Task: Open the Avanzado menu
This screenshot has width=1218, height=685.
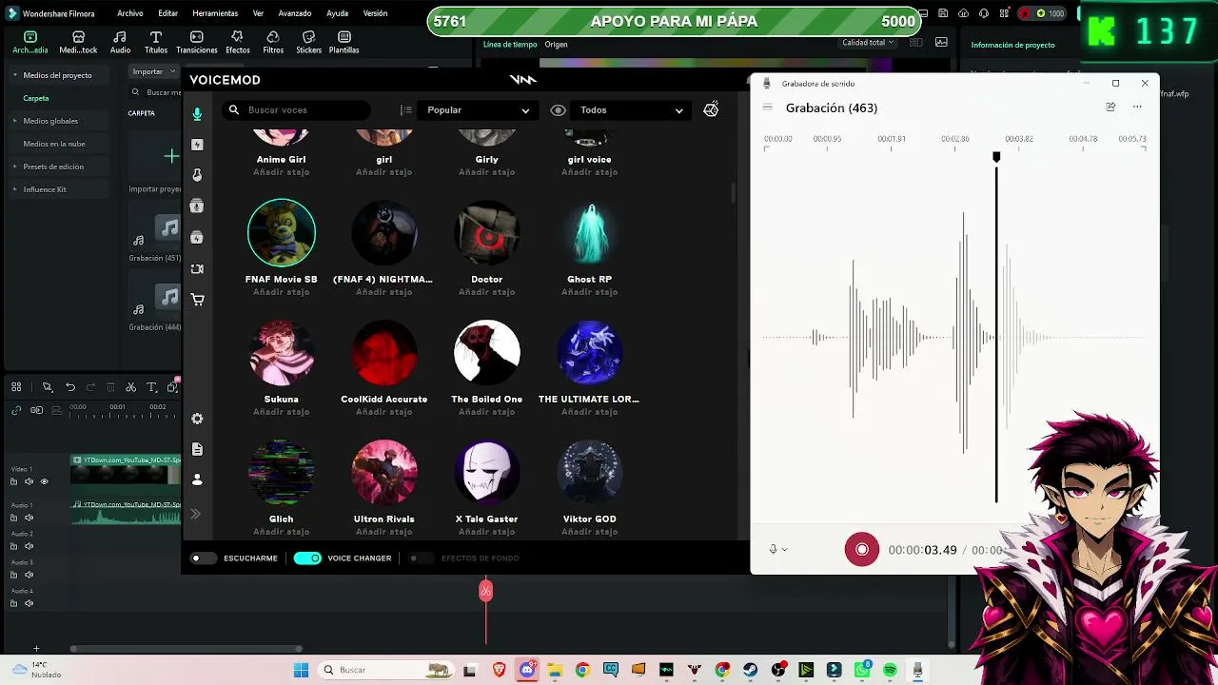Action: 295,13
